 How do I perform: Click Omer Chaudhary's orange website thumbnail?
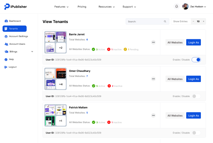(x=61, y=73)
